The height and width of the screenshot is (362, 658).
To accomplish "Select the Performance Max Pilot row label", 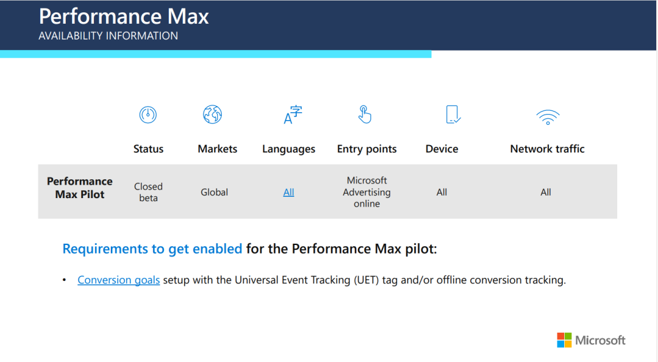I will click(x=80, y=188).
